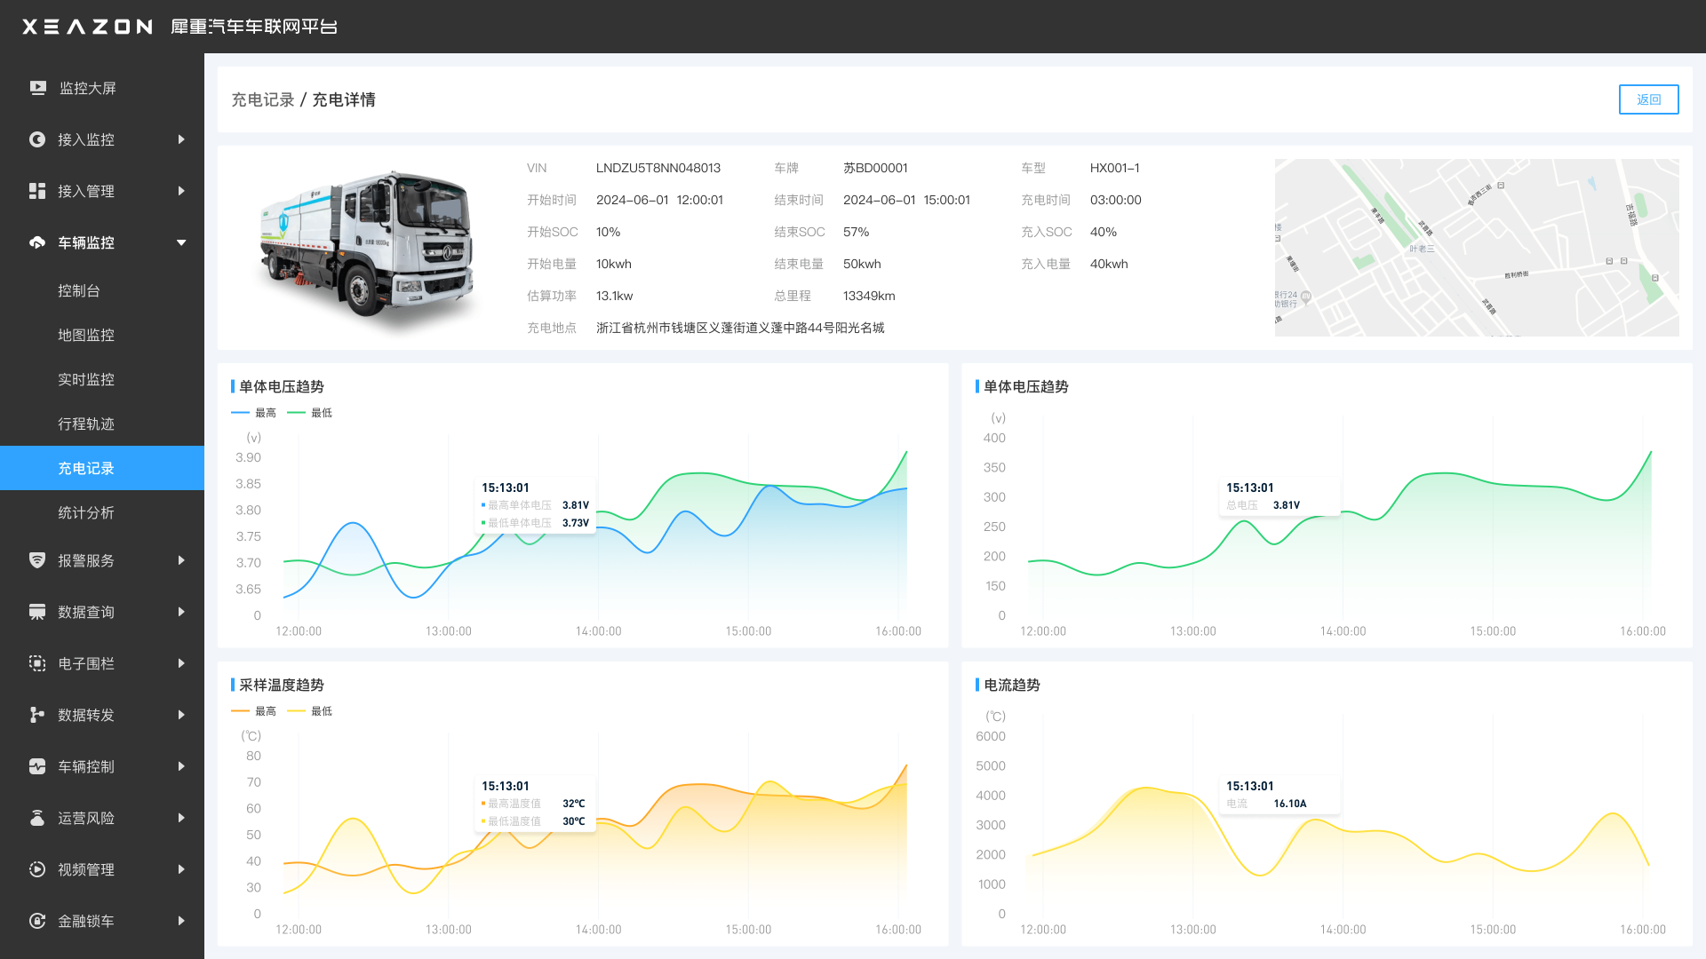This screenshot has width=1706, height=959.
Task: Click the 充入电量 value 40kwh
Action: coord(1109,264)
